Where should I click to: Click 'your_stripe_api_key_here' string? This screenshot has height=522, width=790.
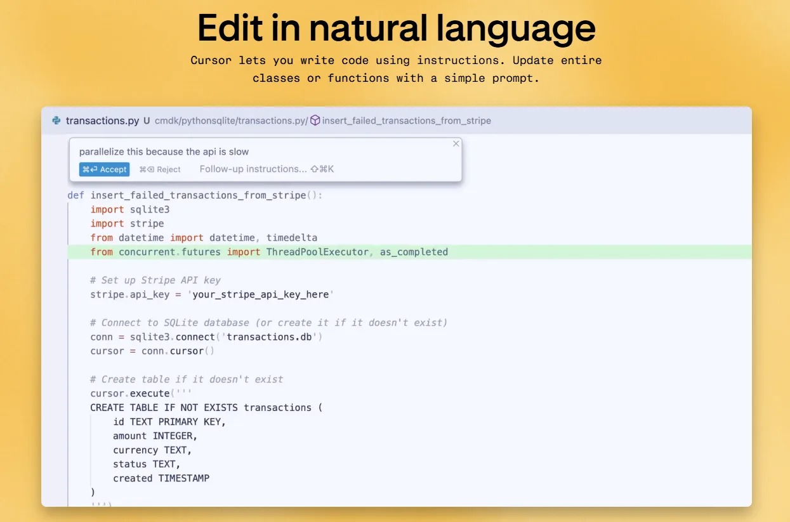pos(260,294)
